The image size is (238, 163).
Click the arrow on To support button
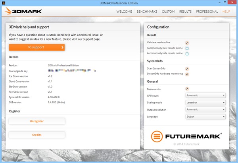(x=62, y=47)
